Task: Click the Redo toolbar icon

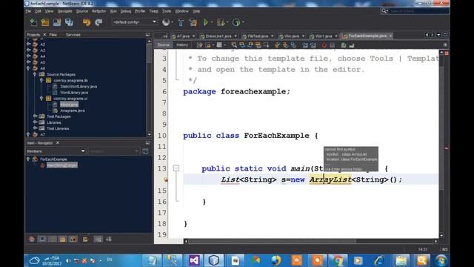Action: pyautogui.click(x=99, y=22)
